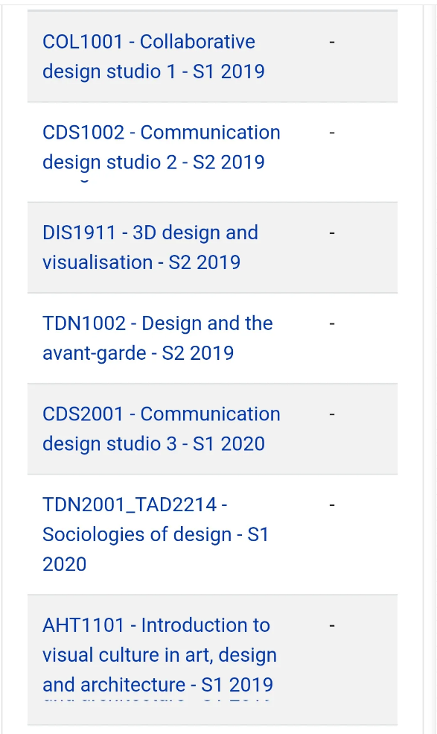Open CDS1002 Communication design studio 2 link
The width and height of the screenshot is (437, 734).
click(x=162, y=147)
